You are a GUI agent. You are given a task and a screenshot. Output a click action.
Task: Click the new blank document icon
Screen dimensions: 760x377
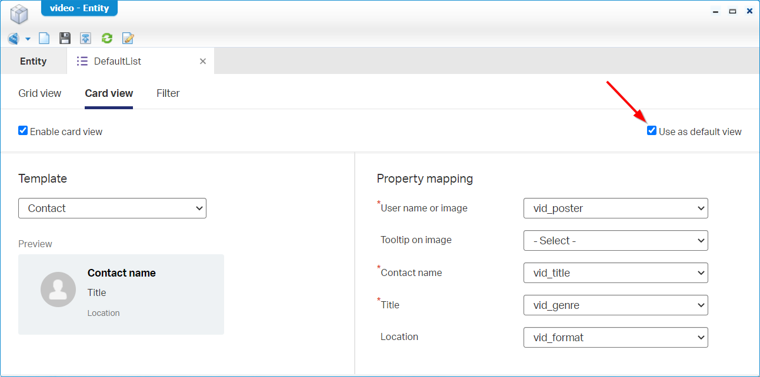(x=44, y=39)
